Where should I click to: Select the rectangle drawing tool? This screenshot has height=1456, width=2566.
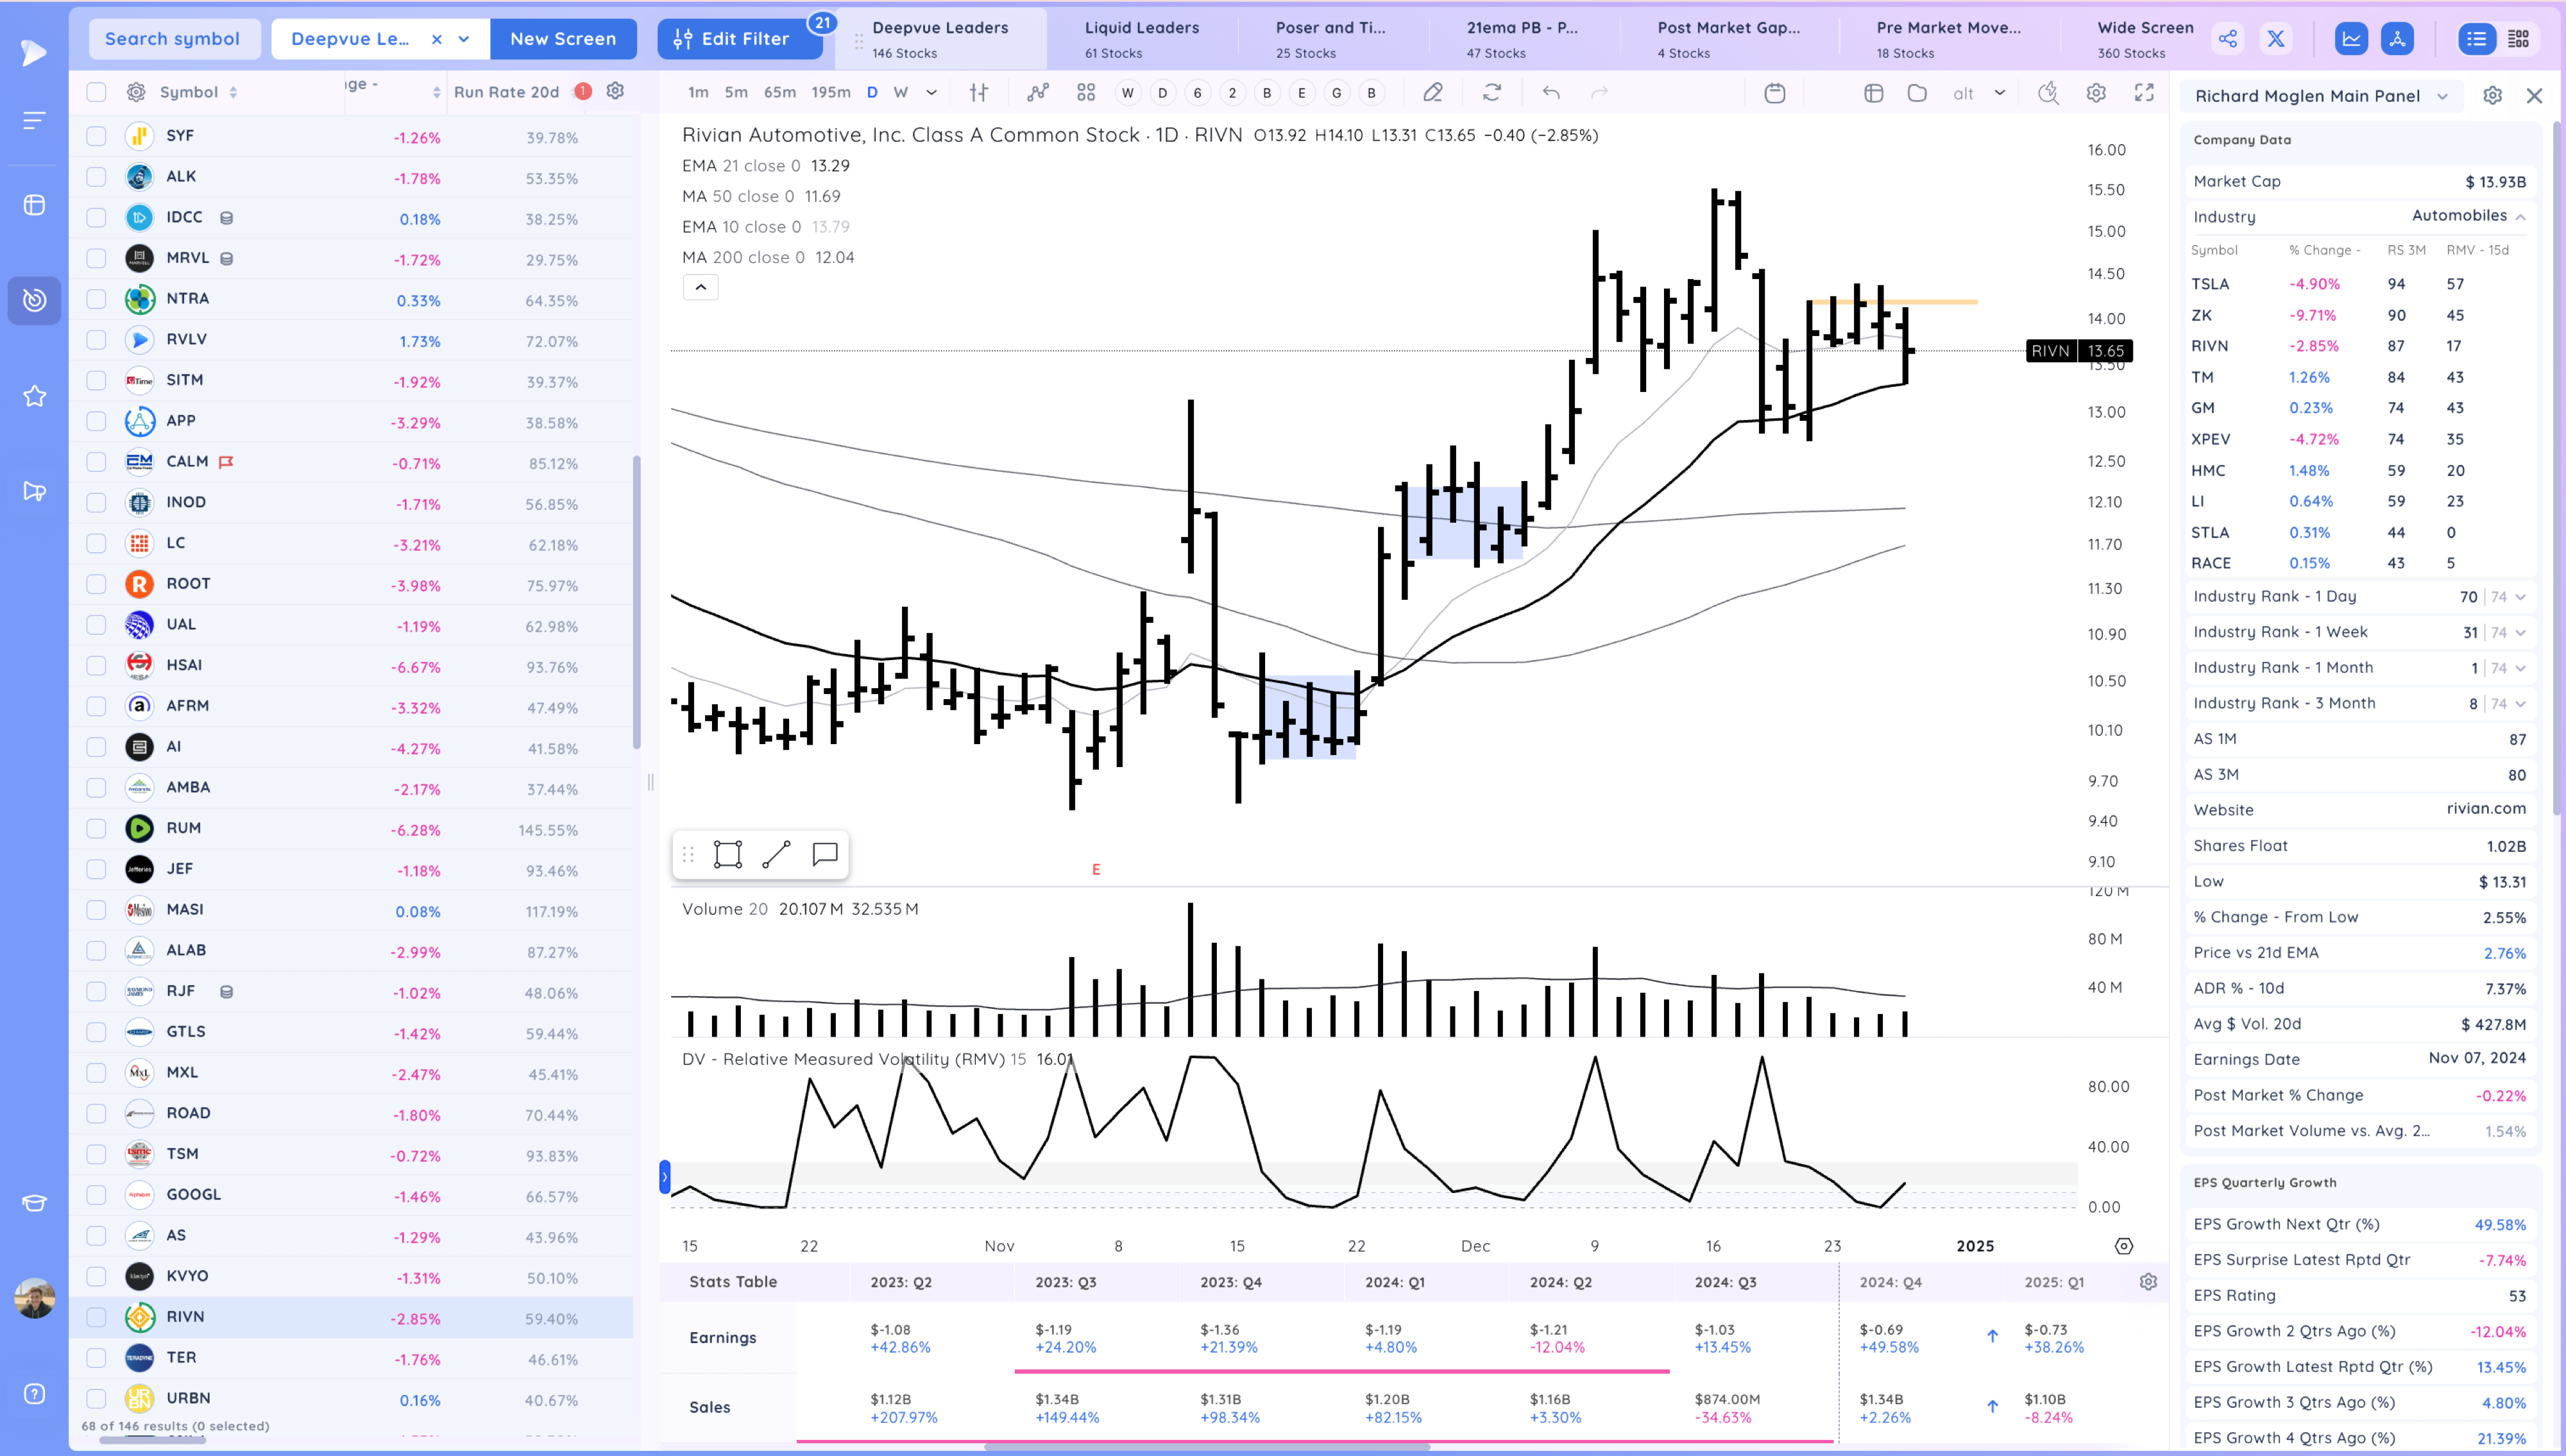coord(727,854)
